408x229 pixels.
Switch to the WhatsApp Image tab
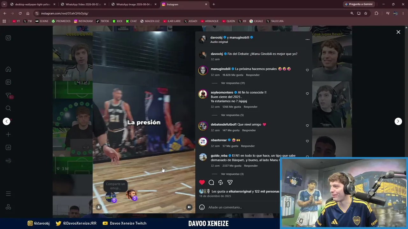click(134, 4)
